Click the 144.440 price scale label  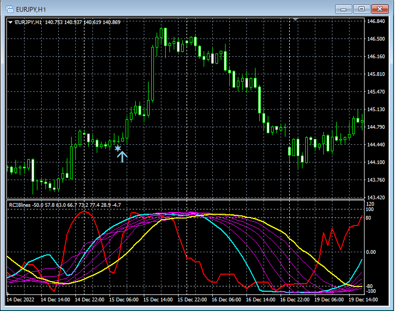(x=376, y=145)
